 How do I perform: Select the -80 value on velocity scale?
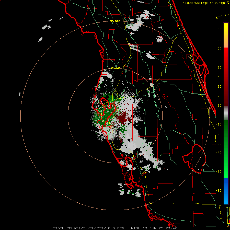point(218,191)
